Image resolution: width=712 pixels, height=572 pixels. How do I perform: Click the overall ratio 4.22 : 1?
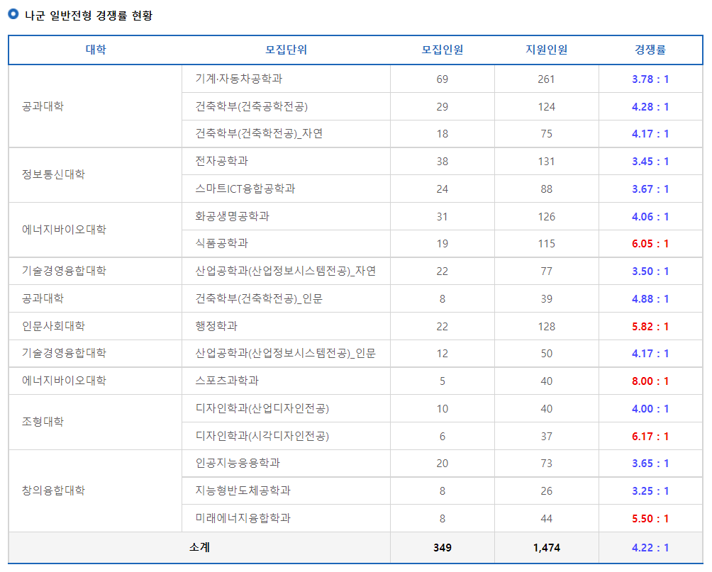coord(650,547)
